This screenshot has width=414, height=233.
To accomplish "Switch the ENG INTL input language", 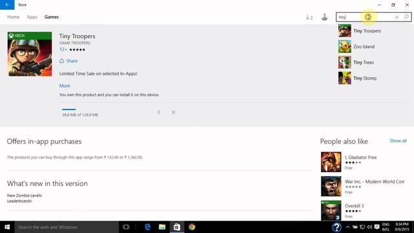I will coord(386,227).
